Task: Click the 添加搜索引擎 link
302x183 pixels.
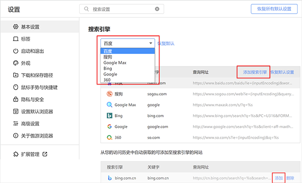Action: click(255, 72)
